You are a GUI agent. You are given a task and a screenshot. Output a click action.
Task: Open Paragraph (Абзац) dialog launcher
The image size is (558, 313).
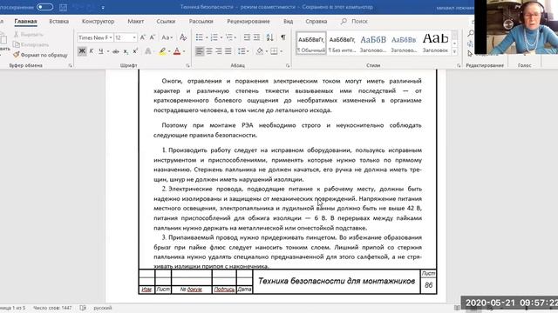tap(288, 66)
